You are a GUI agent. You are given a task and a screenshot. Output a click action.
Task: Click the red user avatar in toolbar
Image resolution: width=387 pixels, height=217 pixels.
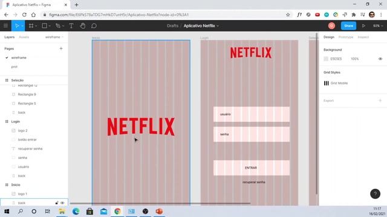click(331, 25)
